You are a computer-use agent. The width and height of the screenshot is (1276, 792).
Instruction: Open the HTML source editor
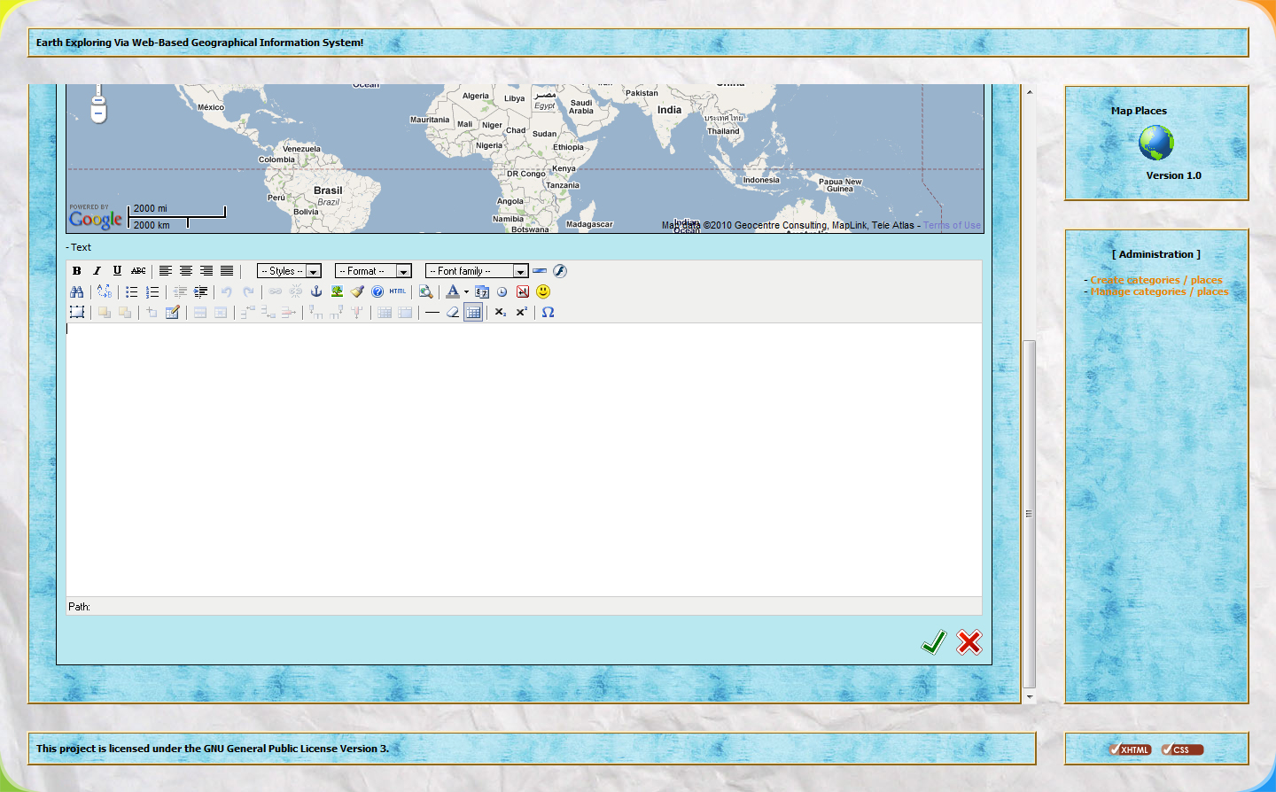coord(398,291)
